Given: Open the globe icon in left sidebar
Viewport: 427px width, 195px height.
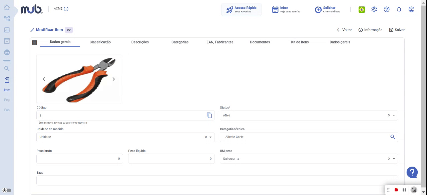Looking at the screenshot, I should pyautogui.click(x=7, y=52).
